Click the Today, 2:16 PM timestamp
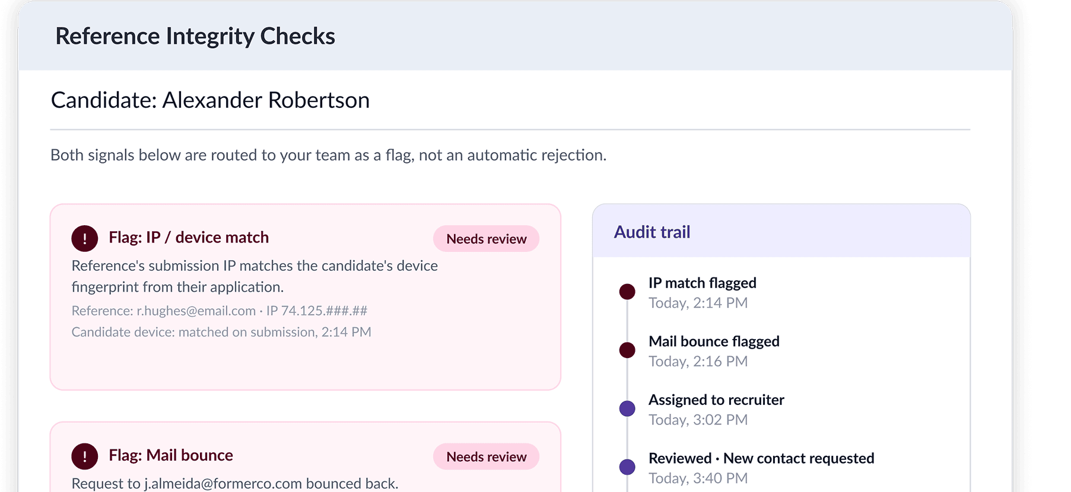The width and height of the screenshot is (1071, 492). [698, 362]
